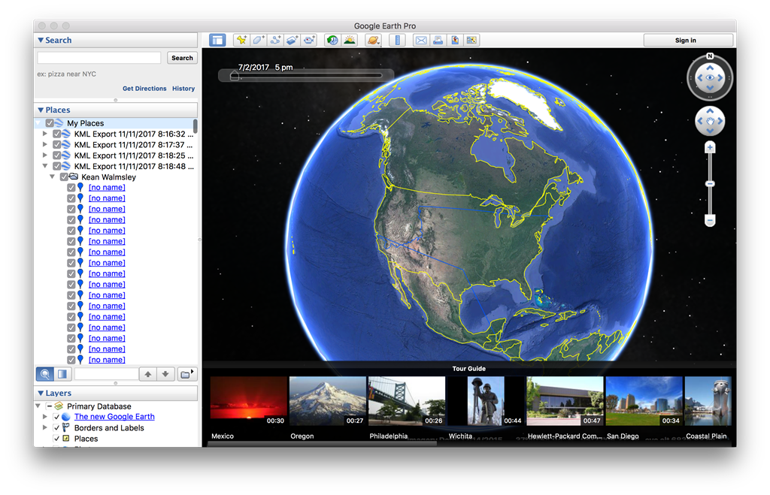This screenshot has height=495, width=770.
Task: Select the Add Path tool
Action: [276, 41]
